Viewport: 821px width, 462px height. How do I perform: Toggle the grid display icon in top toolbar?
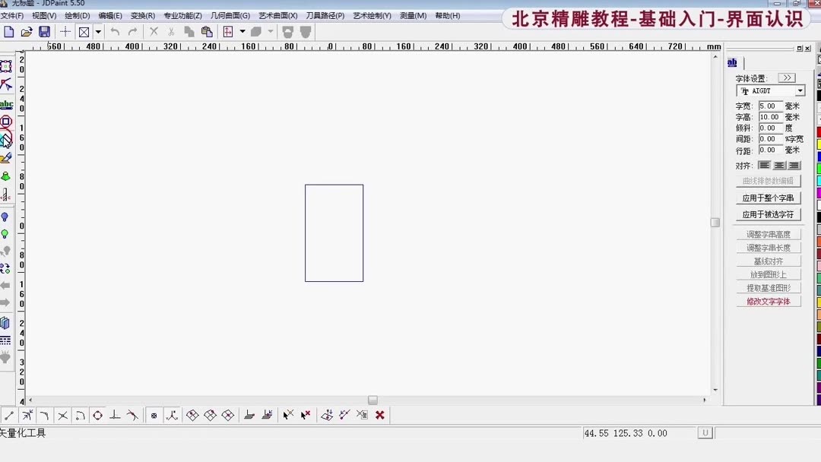[x=229, y=31]
